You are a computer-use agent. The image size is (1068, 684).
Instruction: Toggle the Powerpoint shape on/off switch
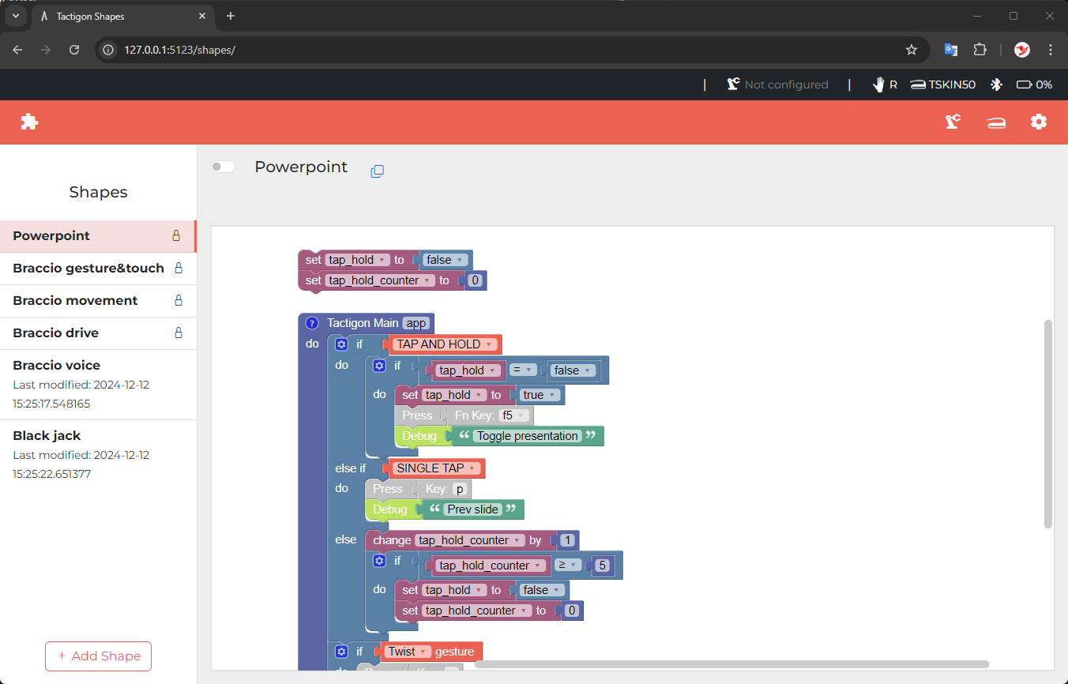(223, 167)
